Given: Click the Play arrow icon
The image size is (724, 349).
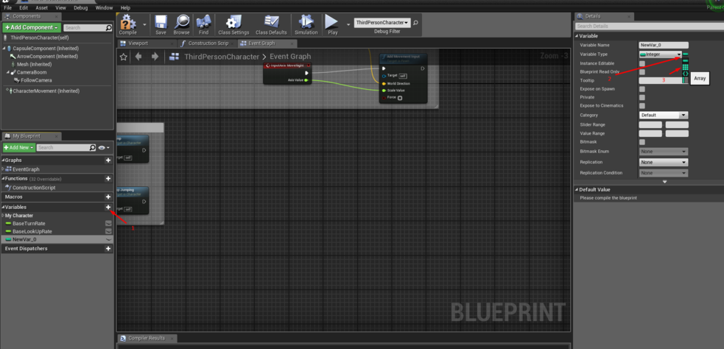Looking at the screenshot, I should 331,22.
